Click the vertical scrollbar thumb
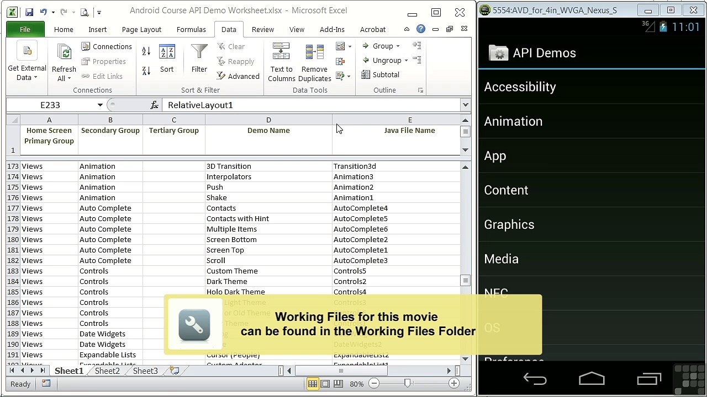 coord(466,281)
